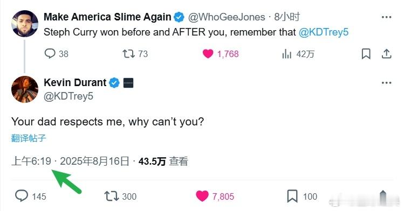Repost the Steph Curry tweet

pos(135,54)
